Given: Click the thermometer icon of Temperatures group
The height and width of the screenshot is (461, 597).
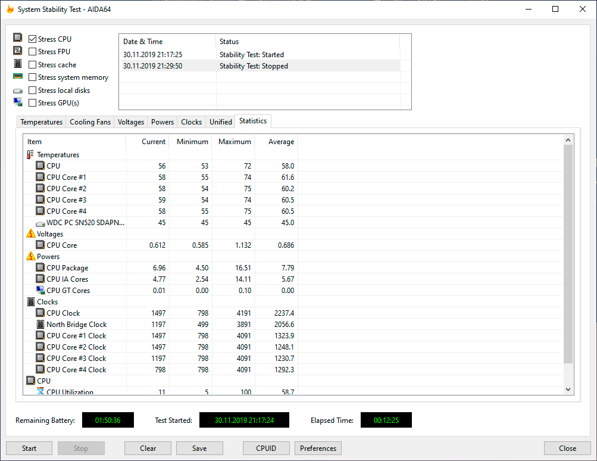Looking at the screenshot, I should 30,154.
